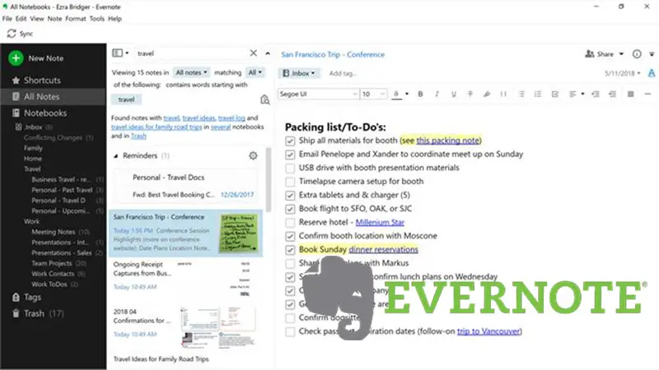Open the Millenium Star link
The image size is (659, 370).
pyautogui.click(x=380, y=222)
